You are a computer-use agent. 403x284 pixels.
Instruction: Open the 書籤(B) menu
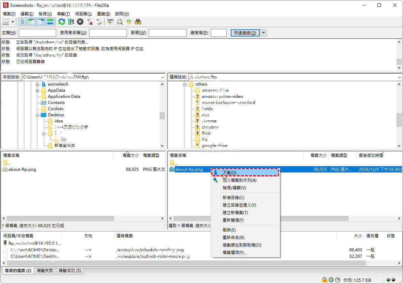point(103,14)
